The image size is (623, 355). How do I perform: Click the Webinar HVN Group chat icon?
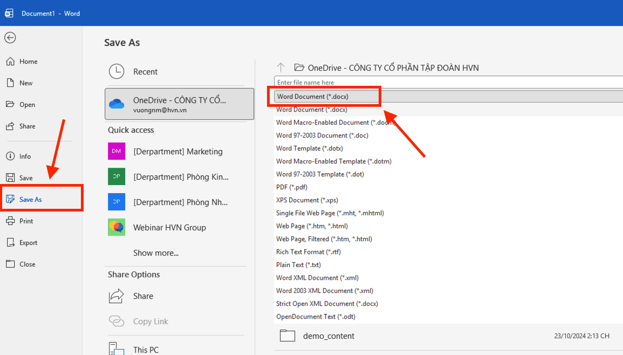click(x=117, y=227)
